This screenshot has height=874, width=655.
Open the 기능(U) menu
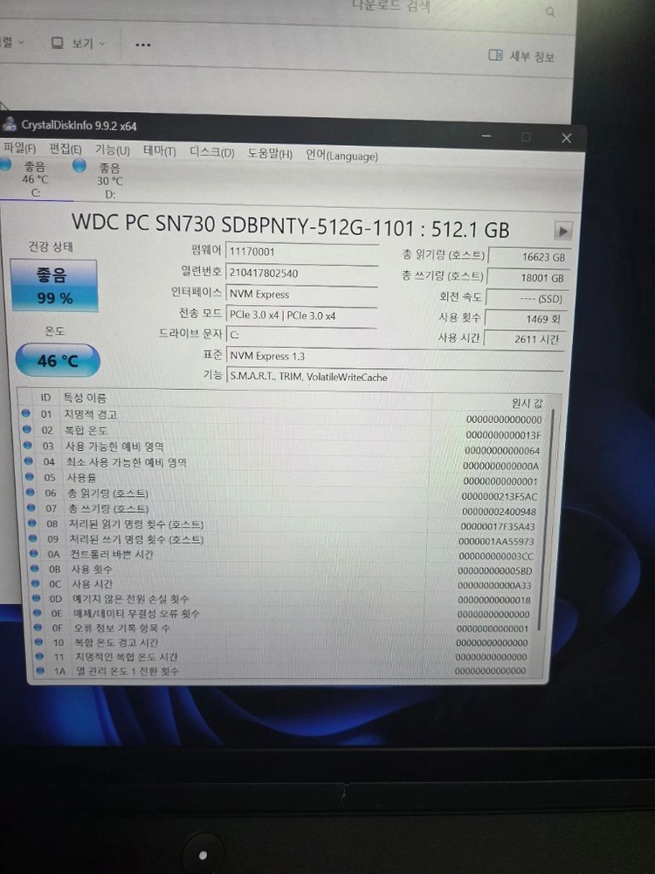pos(112,150)
